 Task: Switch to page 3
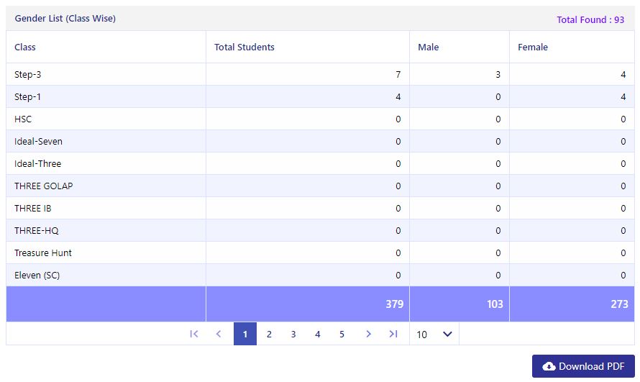click(x=293, y=334)
